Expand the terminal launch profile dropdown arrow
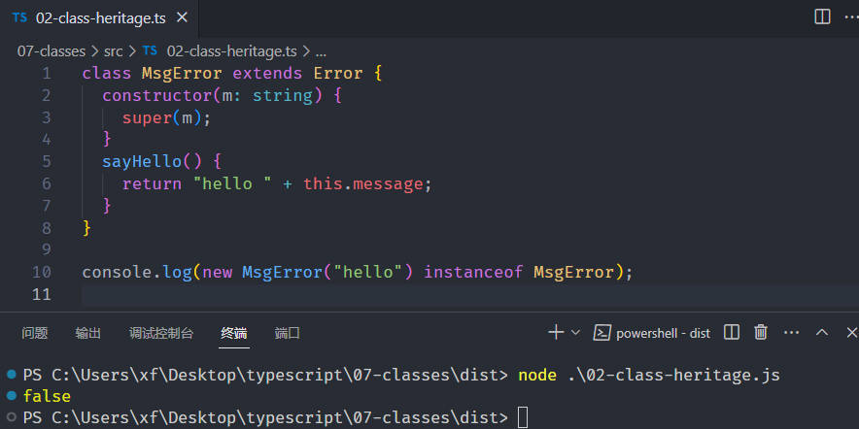 575,332
